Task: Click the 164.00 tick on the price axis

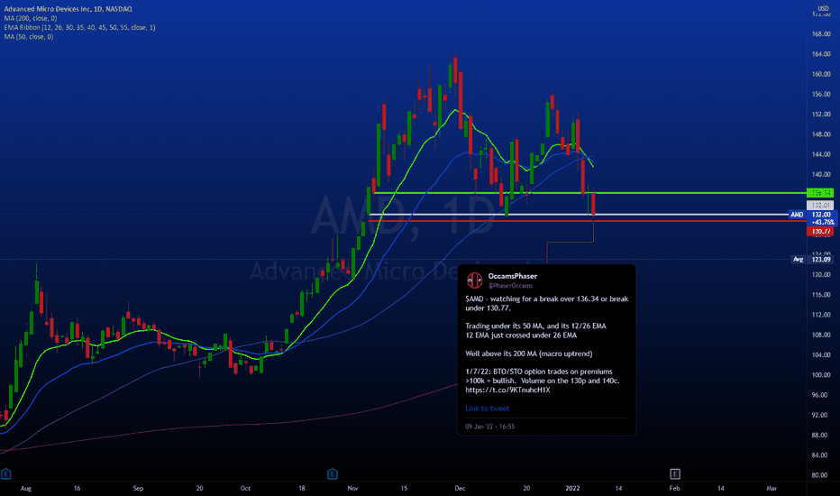Action: coord(821,53)
